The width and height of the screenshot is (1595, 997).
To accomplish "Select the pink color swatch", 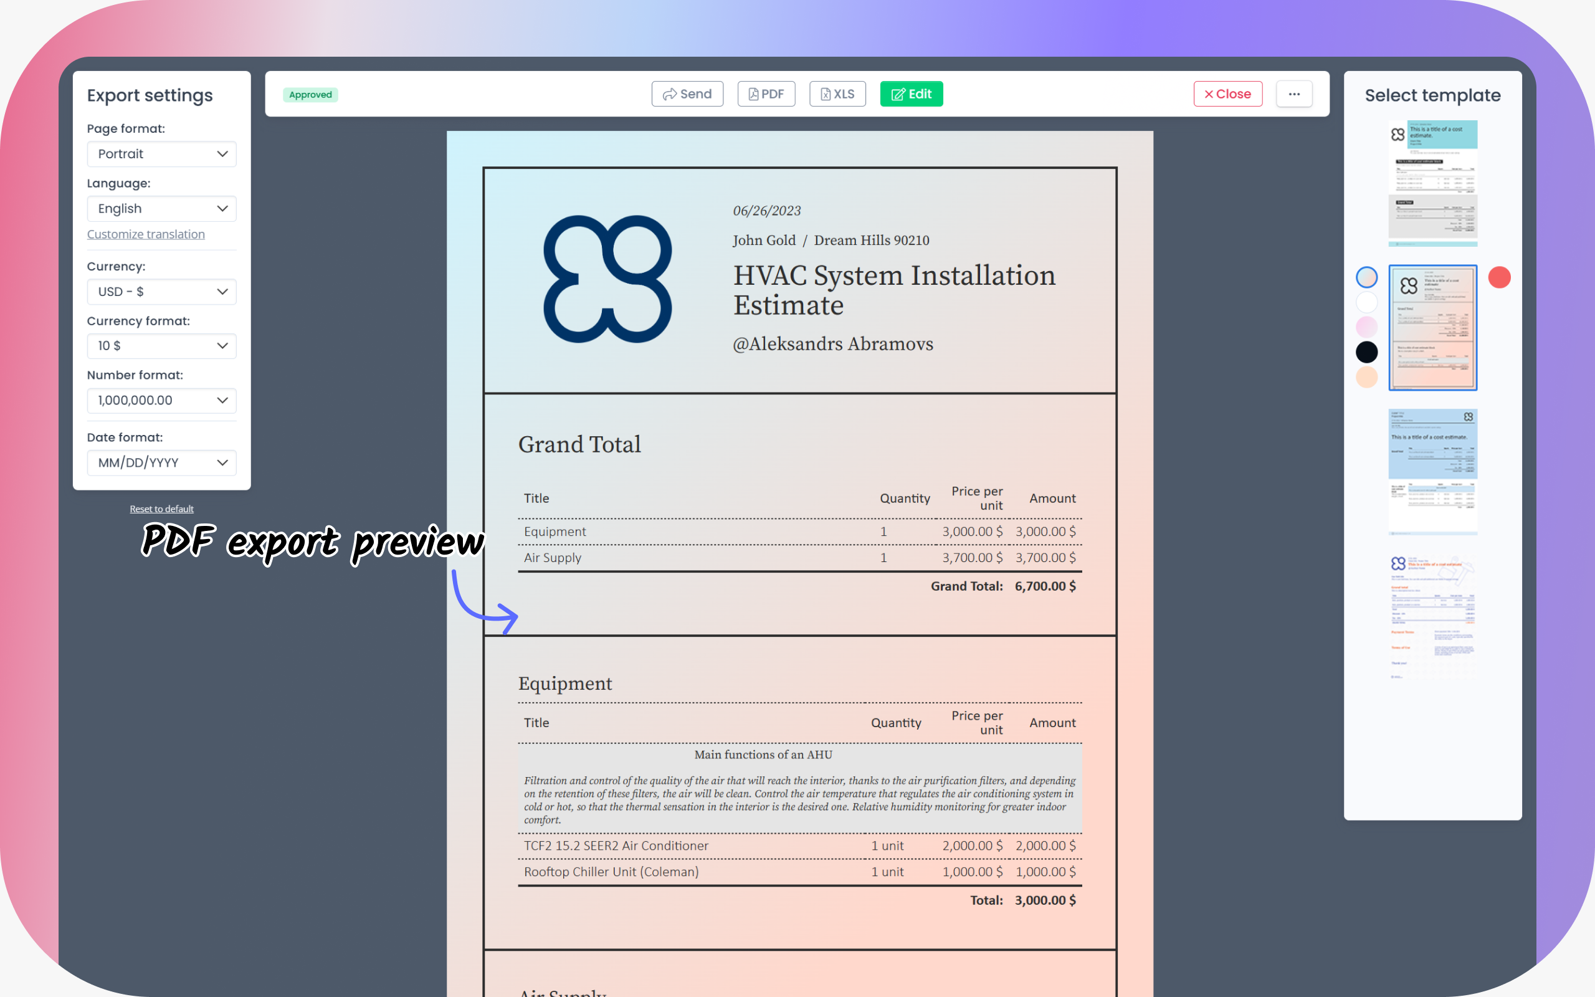I will point(1367,326).
